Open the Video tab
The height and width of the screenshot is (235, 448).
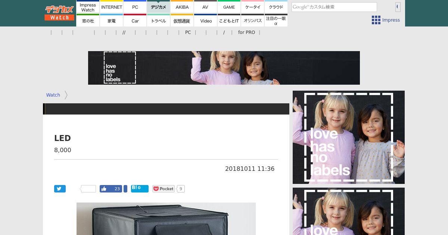[205, 21]
